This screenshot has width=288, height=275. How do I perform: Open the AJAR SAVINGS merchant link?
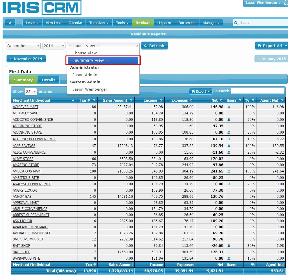click(24, 146)
